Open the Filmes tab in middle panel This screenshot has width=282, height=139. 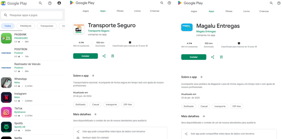click(x=120, y=11)
